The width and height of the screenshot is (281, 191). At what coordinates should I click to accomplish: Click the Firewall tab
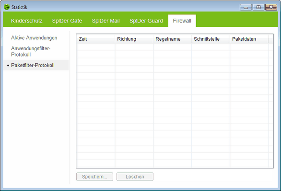[x=182, y=21]
